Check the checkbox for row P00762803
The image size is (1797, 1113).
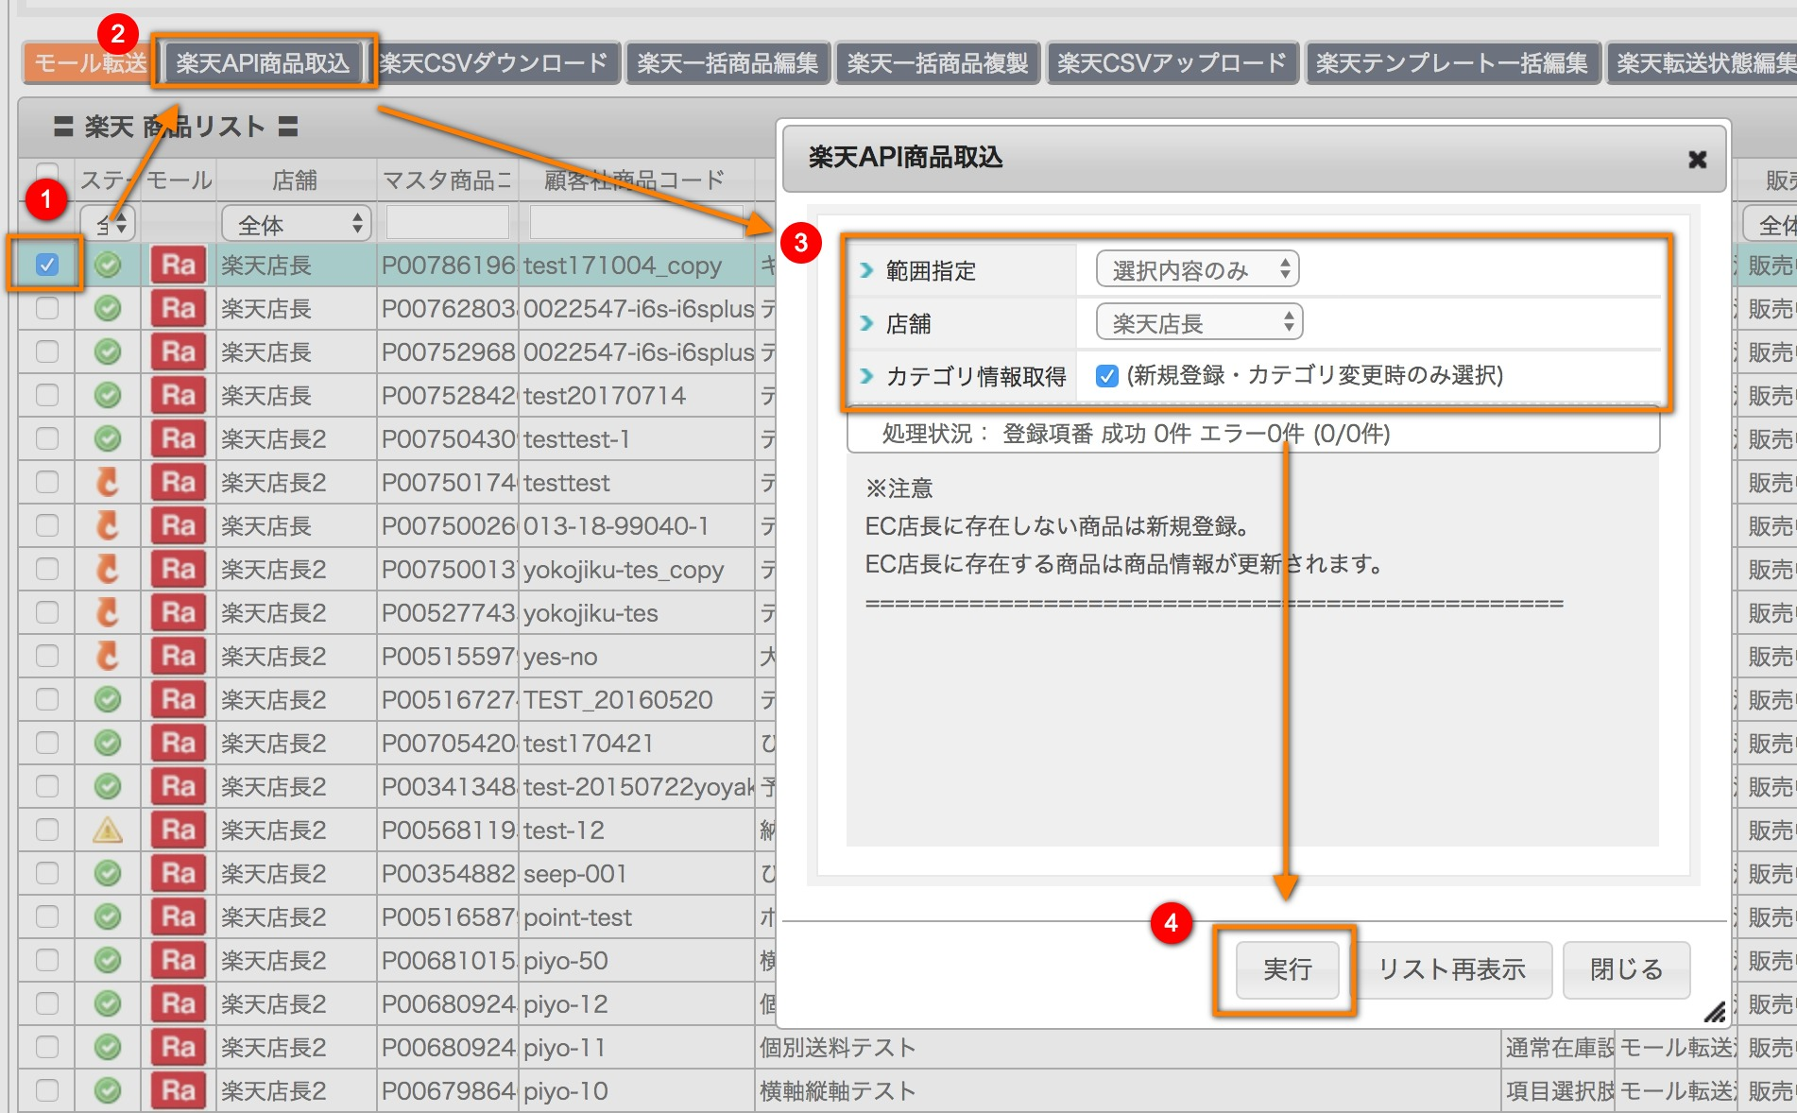46,308
